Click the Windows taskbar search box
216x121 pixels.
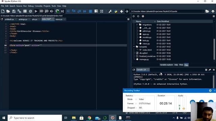[35, 118]
